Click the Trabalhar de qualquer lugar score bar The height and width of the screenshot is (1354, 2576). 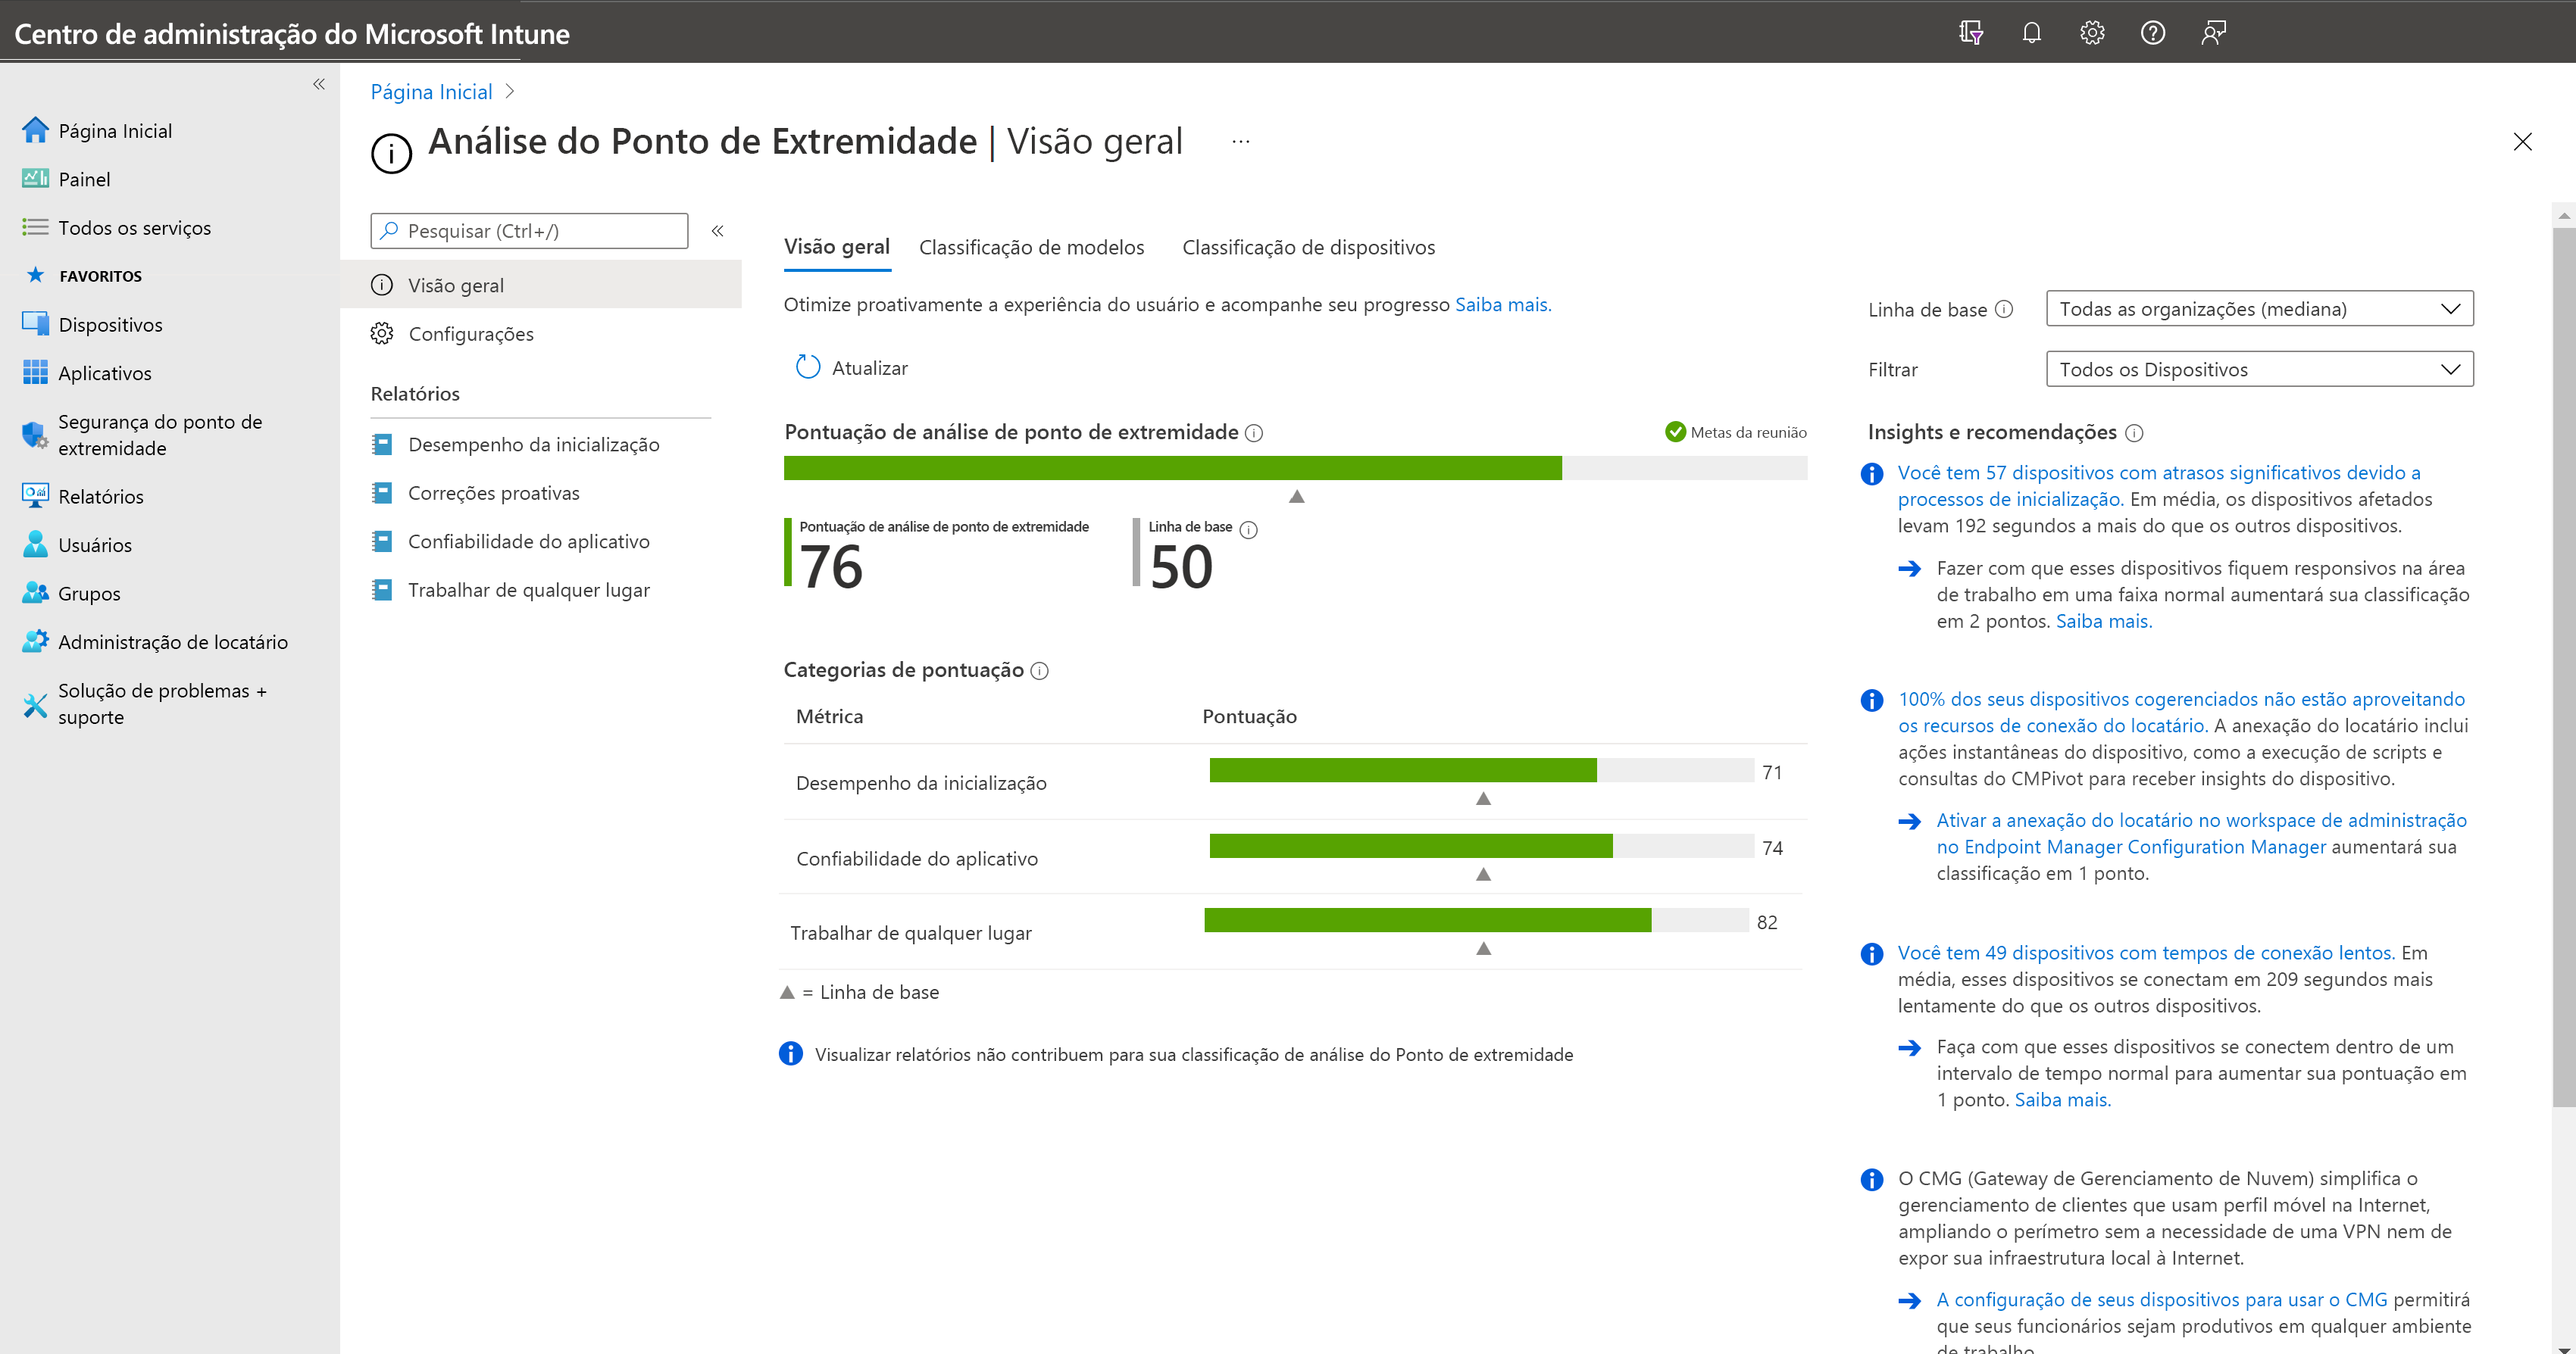point(1476,920)
